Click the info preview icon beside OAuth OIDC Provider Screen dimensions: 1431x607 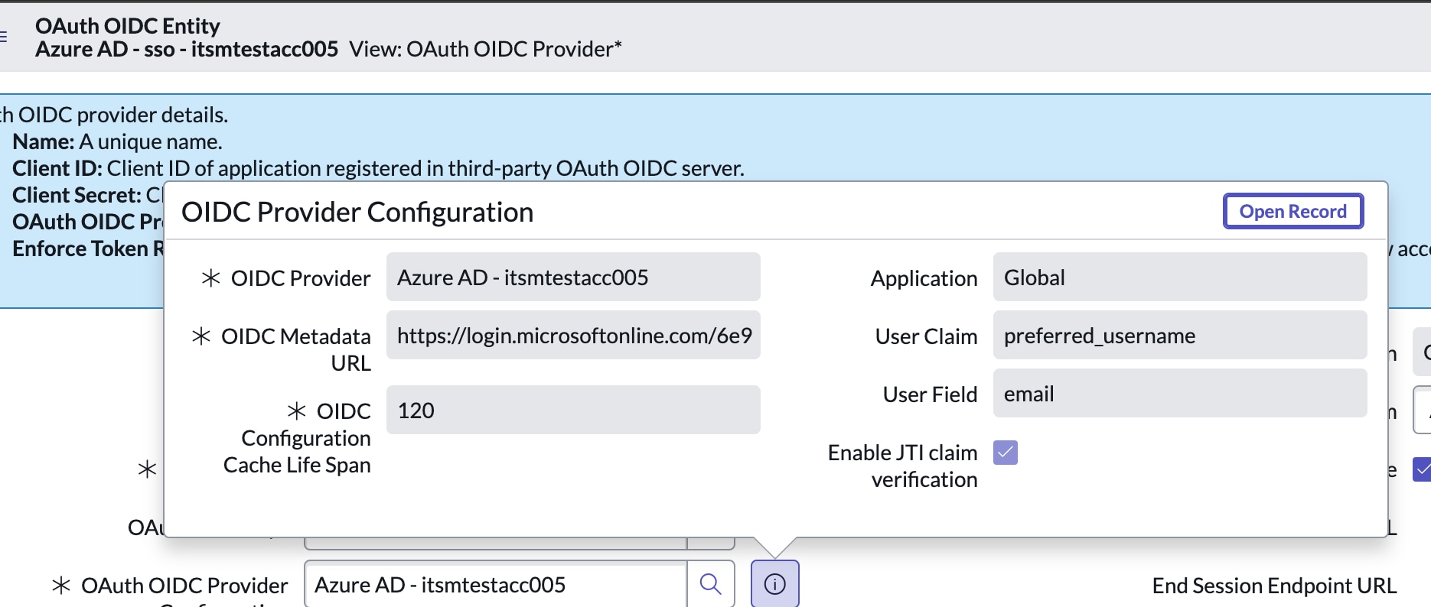click(774, 584)
